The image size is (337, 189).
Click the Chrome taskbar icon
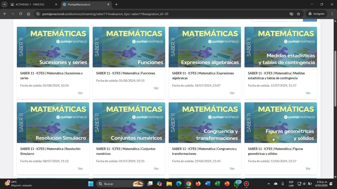pyautogui.click(x=189, y=184)
